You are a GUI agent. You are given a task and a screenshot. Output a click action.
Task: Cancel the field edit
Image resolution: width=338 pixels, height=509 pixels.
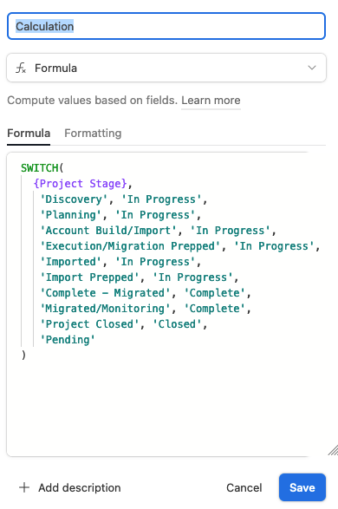click(244, 487)
